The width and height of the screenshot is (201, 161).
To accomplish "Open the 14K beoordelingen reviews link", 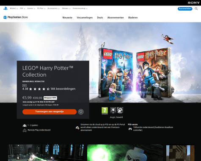I will pos(63,89).
